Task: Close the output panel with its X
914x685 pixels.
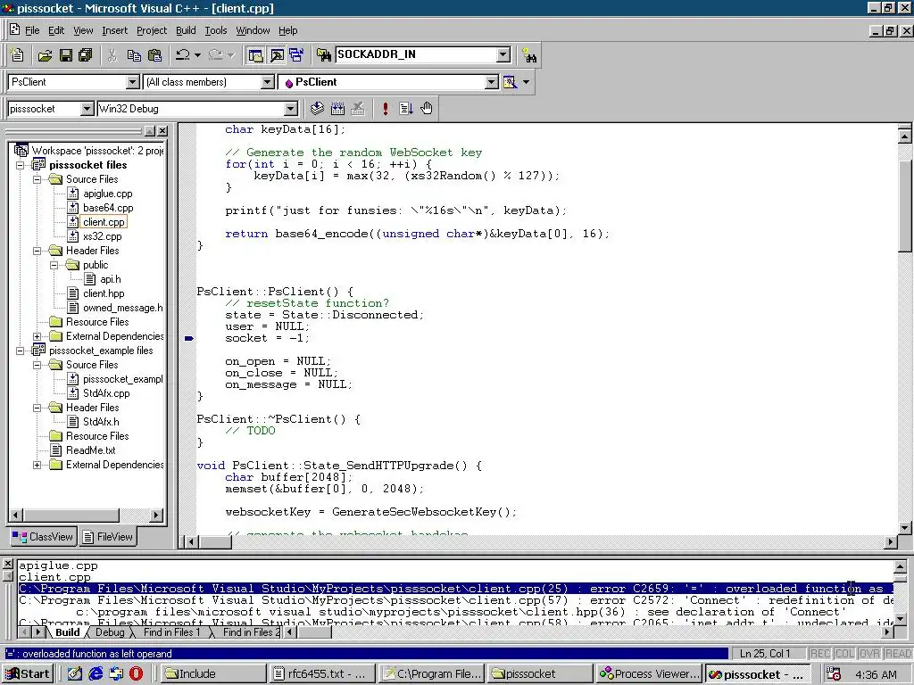Action: (x=7, y=564)
